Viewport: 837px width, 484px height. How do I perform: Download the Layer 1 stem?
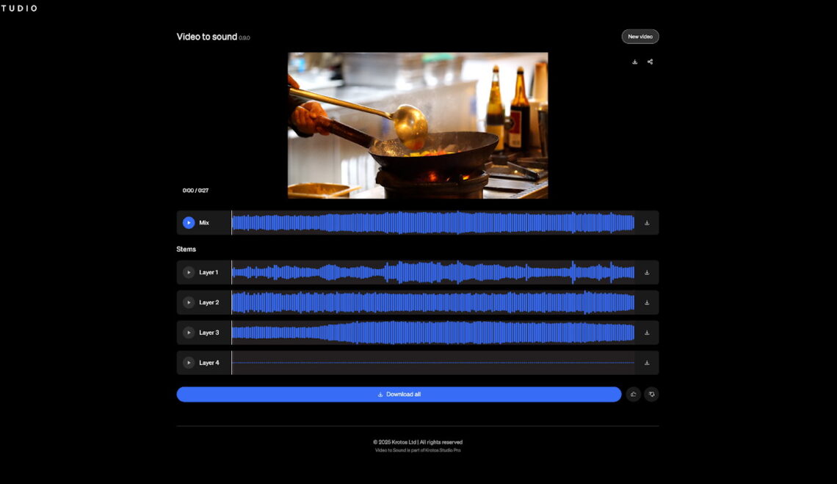[647, 272]
